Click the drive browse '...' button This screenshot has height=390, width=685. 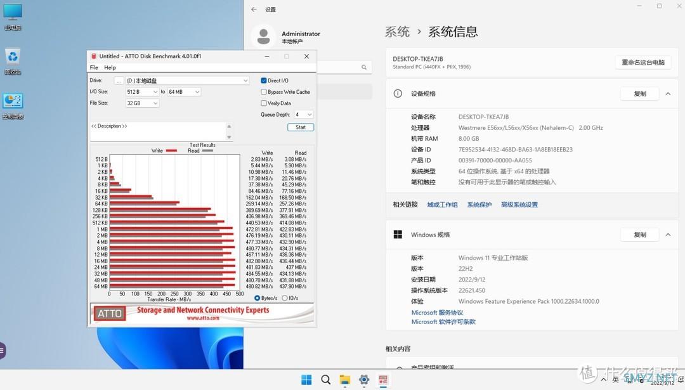tap(119, 81)
